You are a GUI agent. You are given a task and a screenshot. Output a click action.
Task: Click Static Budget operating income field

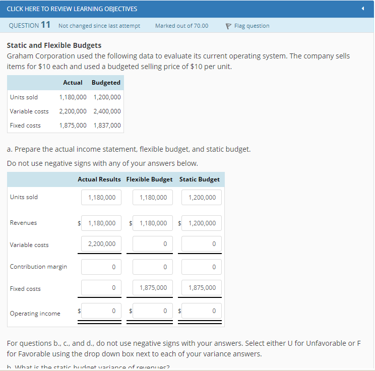pos(202,311)
